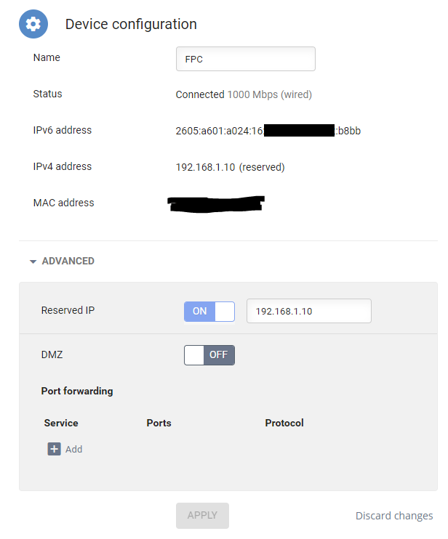The height and width of the screenshot is (539, 448).
Task: Click the Connected 1000 Mbps status text
Action: (244, 94)
